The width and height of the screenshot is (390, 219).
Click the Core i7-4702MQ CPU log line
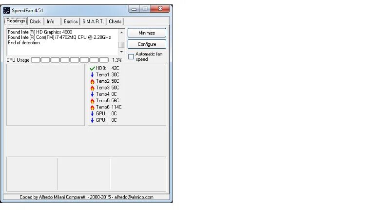coord(59,37)
